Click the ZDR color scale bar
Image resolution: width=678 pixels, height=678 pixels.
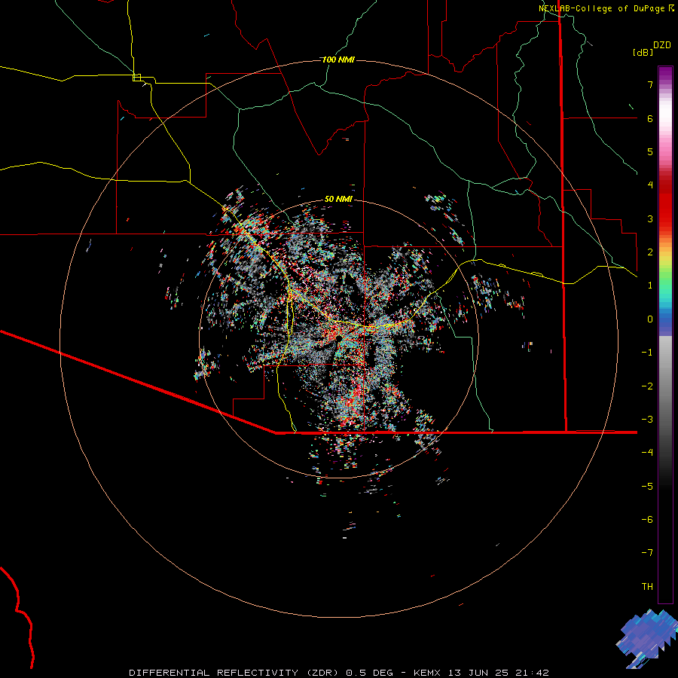tap(665, 334)
